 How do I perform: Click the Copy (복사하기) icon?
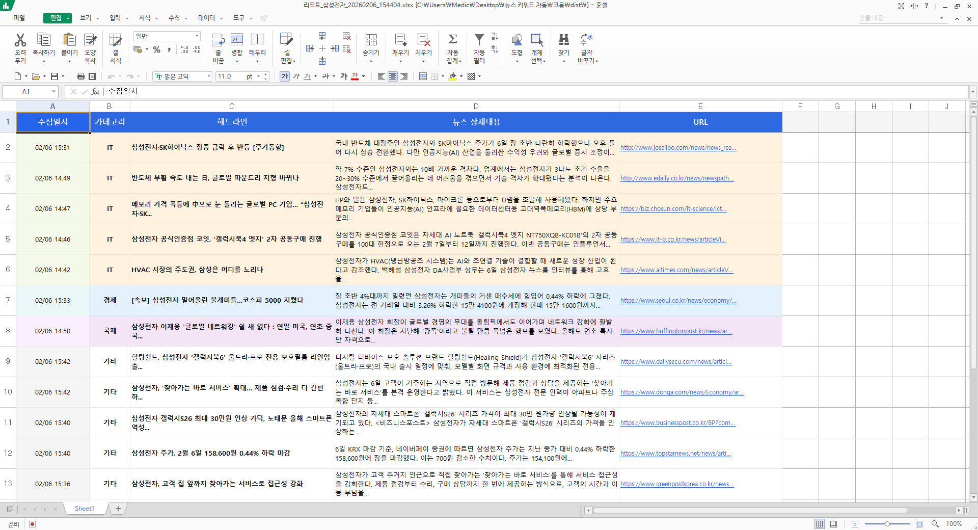(44, 40)
